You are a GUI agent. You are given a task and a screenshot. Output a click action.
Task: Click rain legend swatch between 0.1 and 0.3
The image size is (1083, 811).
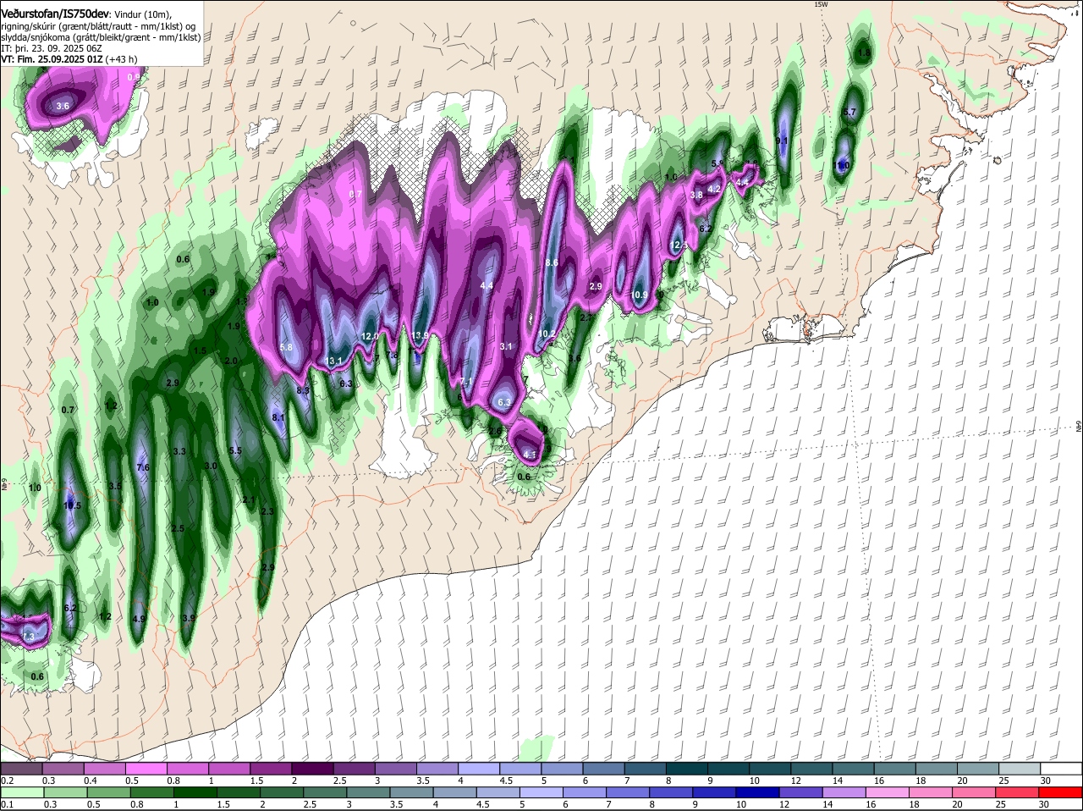pos(22,792)
